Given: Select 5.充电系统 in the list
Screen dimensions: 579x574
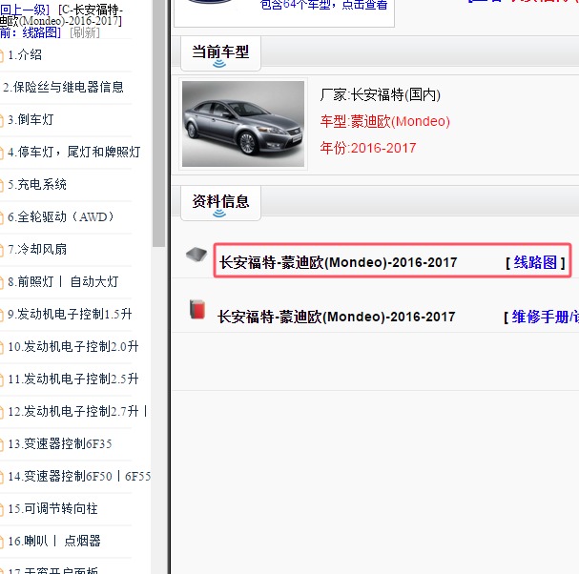Looking at the screenshot, I should coord(37,185).
